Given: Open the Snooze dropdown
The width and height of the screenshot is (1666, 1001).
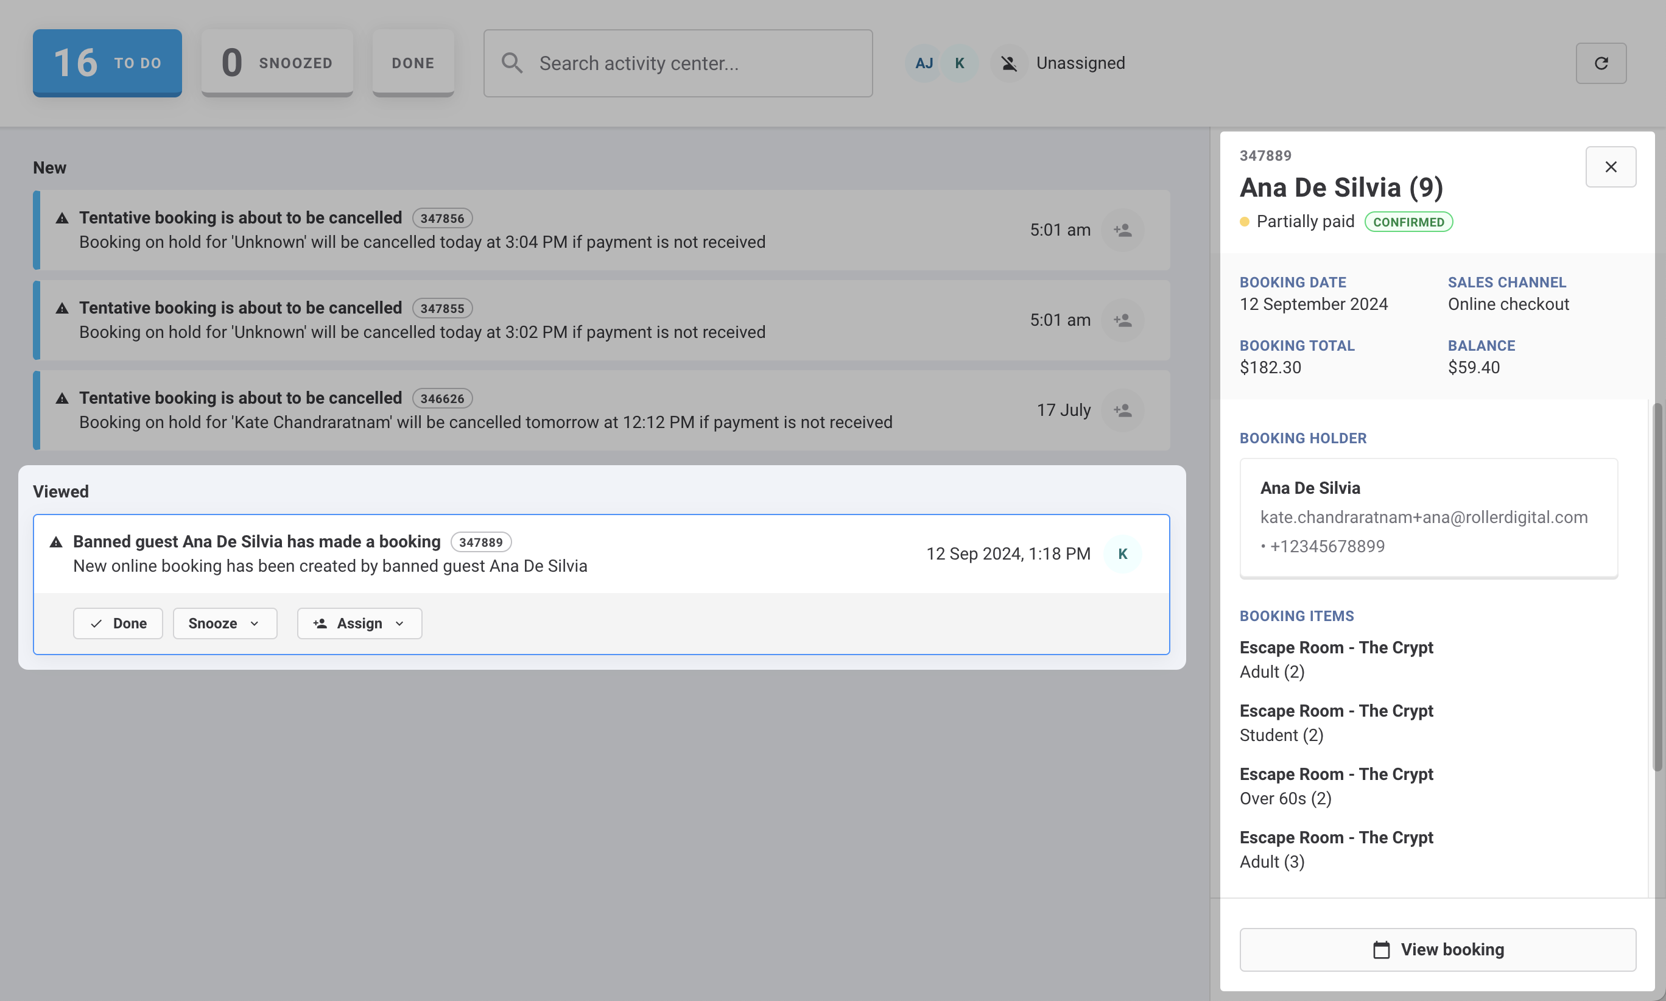Looking at the screenshot, I should pos(225,623).
